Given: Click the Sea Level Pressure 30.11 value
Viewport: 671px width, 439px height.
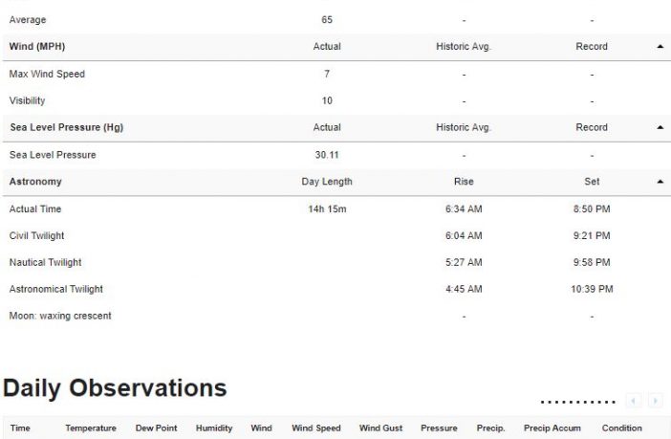Looking at the screenshot, I should [327, 155].
